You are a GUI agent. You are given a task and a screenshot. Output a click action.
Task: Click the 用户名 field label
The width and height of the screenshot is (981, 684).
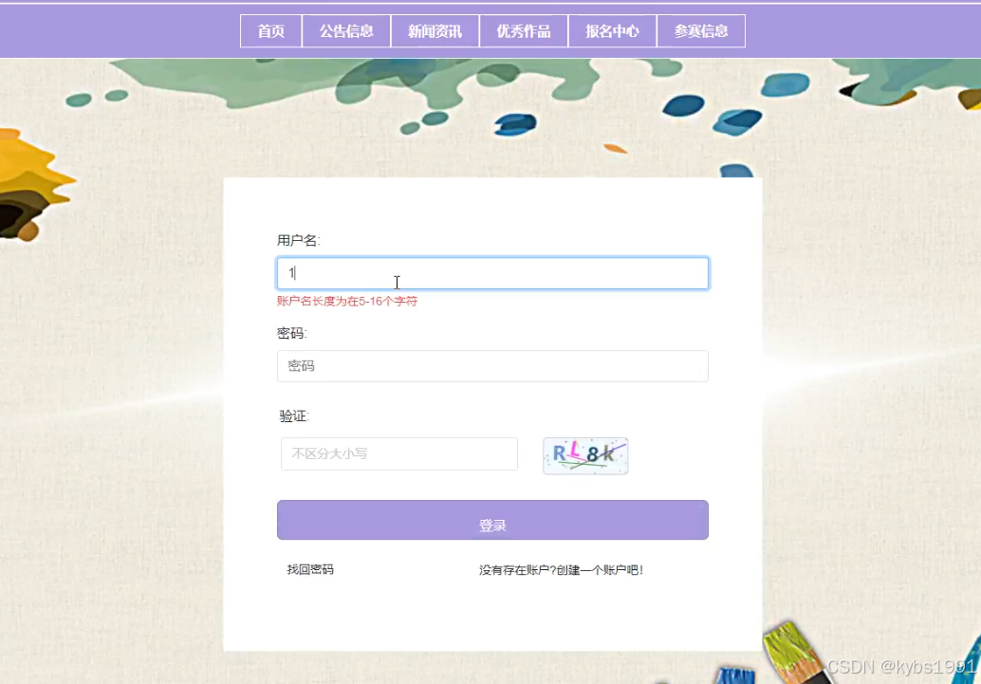coord(299,240)
